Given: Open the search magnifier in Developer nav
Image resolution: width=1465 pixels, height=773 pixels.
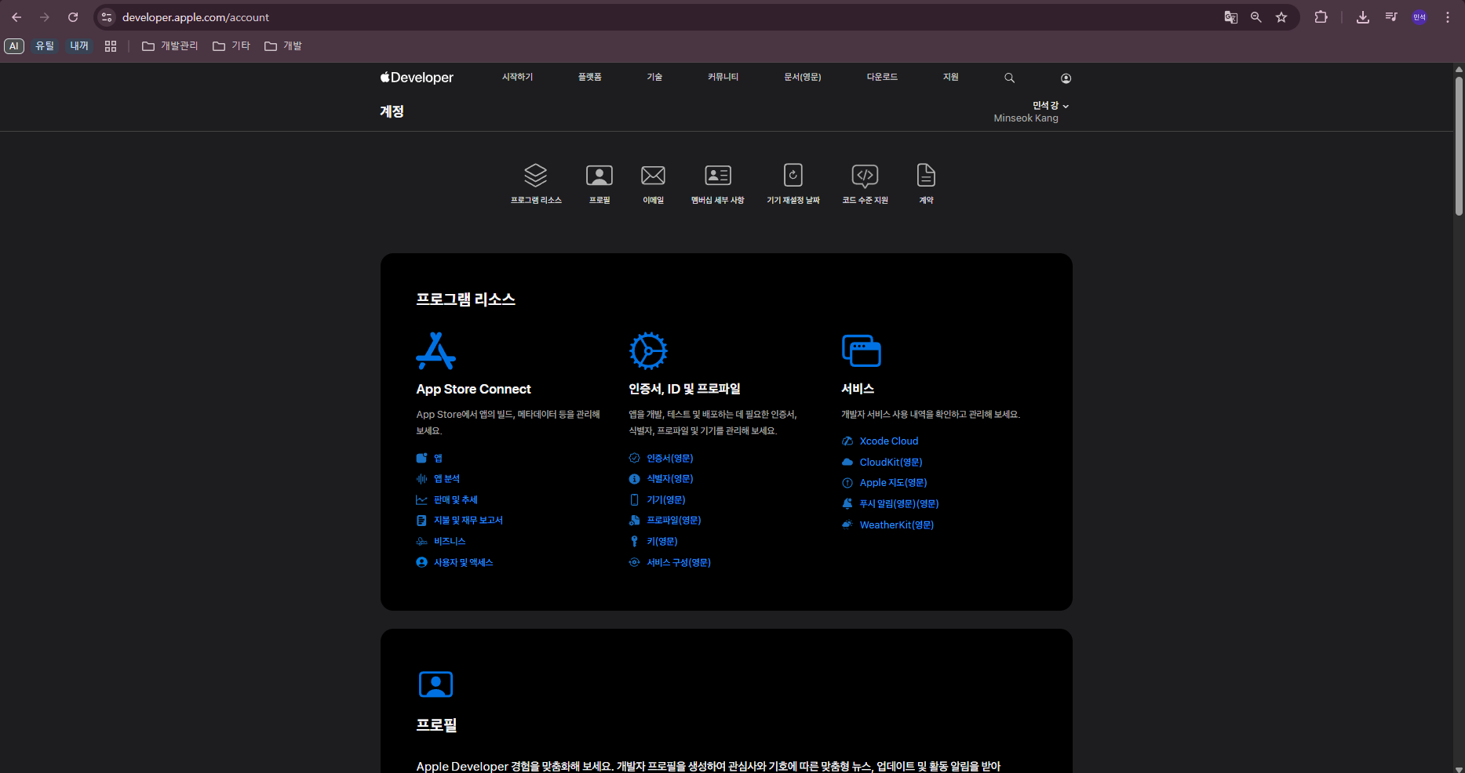Looking at the screenshot, I should click(1010, 78).
